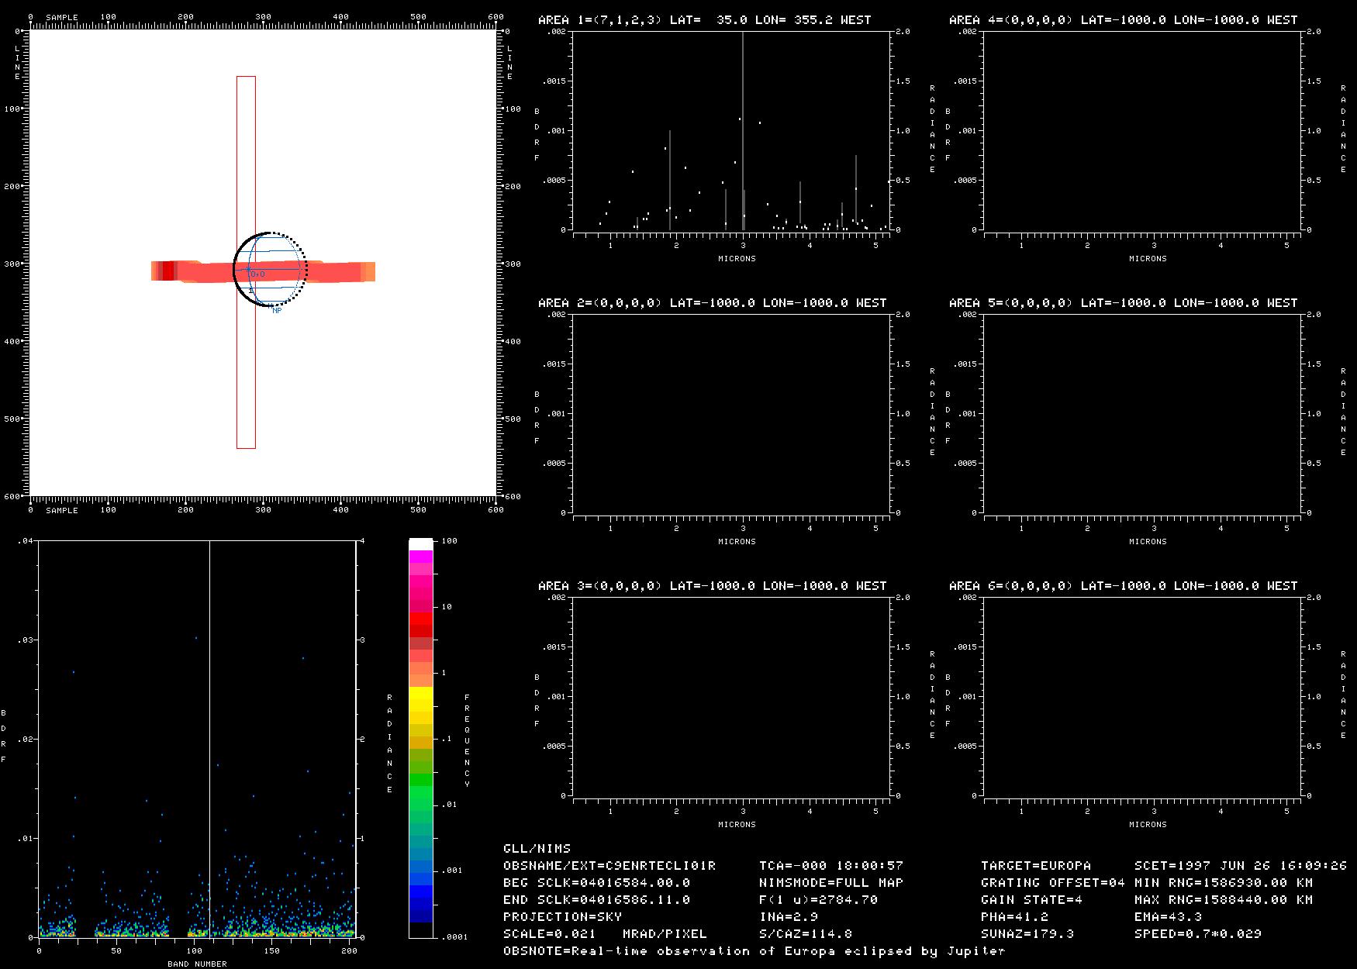This screenshot has height=969, width=1357.
Task: Click the tallest spectrum spike near 3 microns
Action: 743,116
